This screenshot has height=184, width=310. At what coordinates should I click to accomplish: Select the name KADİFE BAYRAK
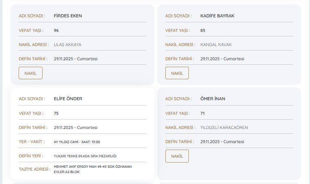[217, 16]
